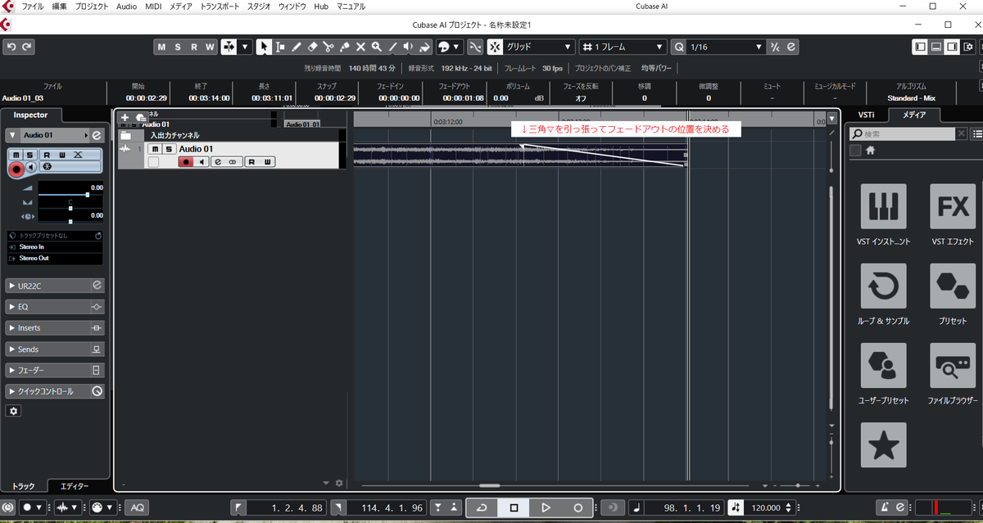Toggle Auto-Scroll button in toolbar

pos(229,47)
